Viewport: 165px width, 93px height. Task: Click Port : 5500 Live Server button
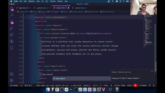click(120, 86)
